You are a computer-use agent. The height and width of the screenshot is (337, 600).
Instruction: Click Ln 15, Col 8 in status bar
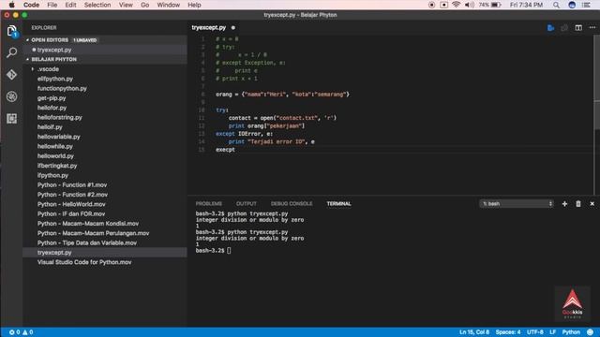tap(474, 332)
